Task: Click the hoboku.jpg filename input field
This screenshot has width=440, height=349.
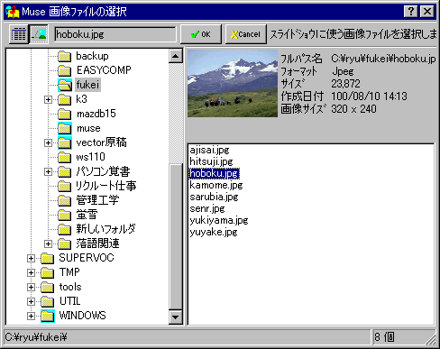Action: click(115, 34)
